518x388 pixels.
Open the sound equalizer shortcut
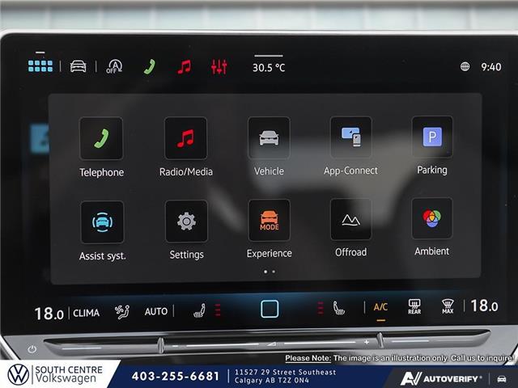point(219,67)
